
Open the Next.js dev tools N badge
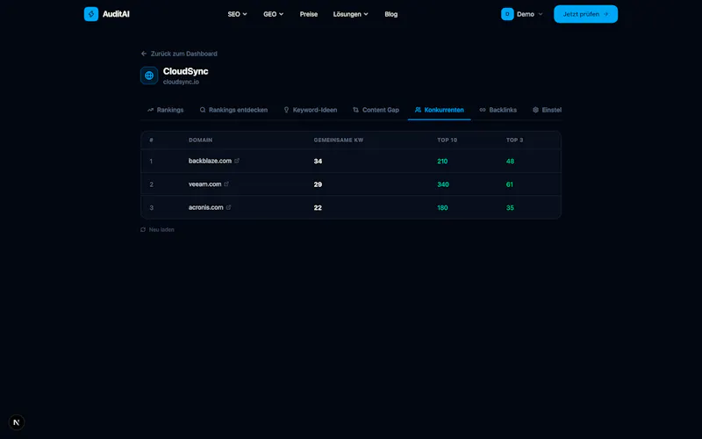coord(17,422)
